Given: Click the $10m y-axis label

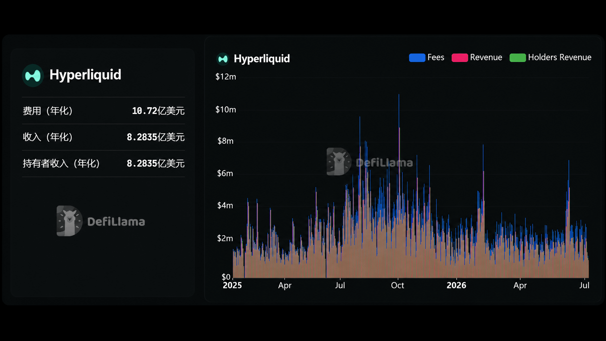Looking at the screenshot, I should 225,109.
